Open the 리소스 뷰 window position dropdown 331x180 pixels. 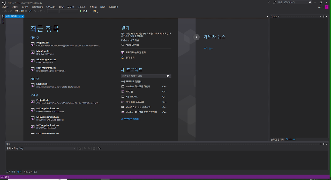pyautogui.click(x=321, y=16)
